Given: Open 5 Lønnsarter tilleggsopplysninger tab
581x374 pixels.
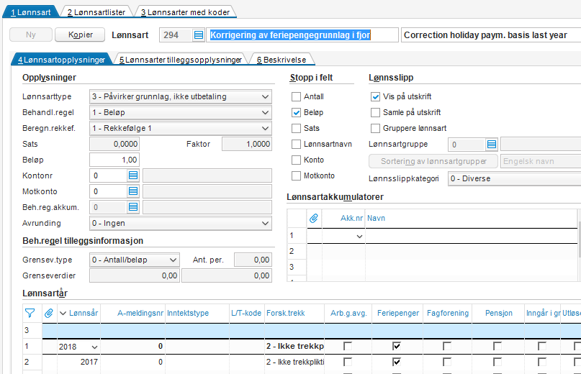Looking at the screenshot, I should click(x=181, y=60).
